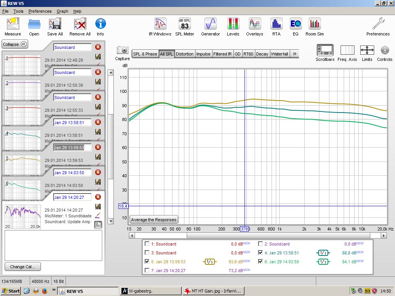This screenshot has height=296, width=395.
Task: Click Average the Responses button
Action: 154,220
